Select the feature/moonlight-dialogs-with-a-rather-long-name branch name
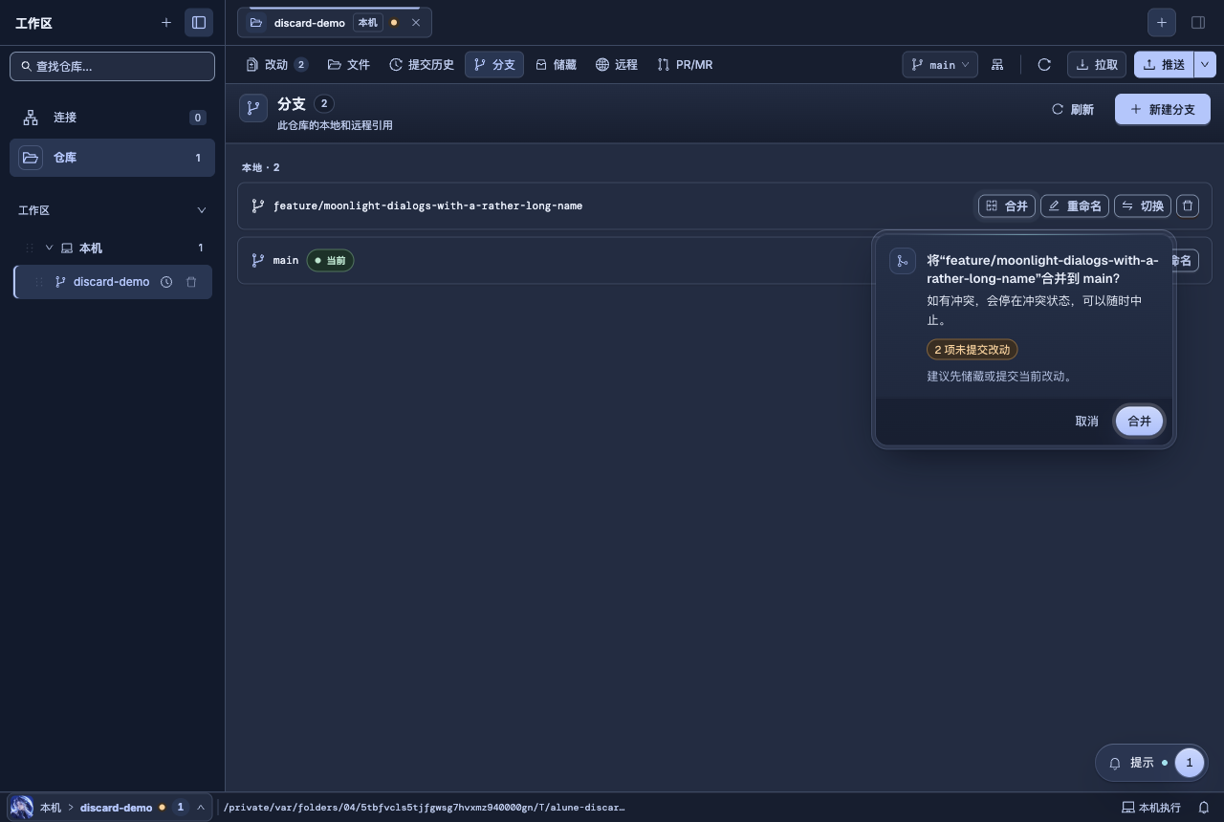The height and width of the screenshot is (822, 1224). click(x=427, y=205)
